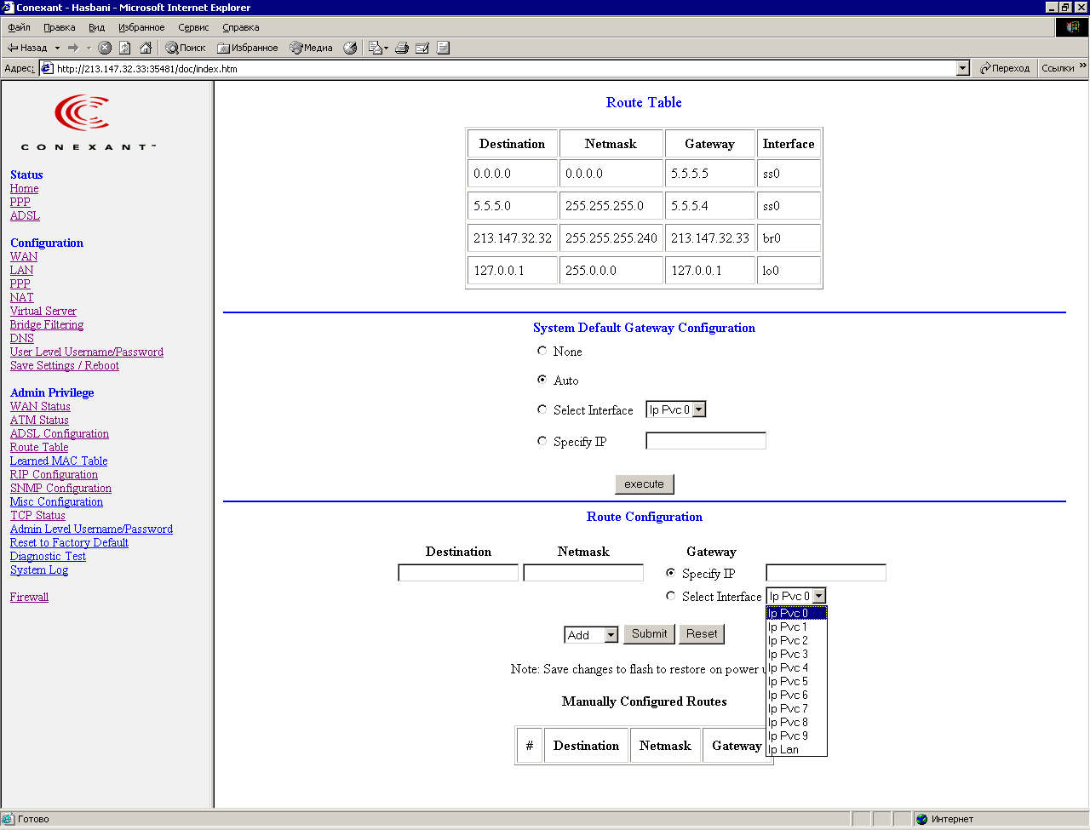Submit the route configuration
The image size is (1090, 830).
[x=650, y=634]
